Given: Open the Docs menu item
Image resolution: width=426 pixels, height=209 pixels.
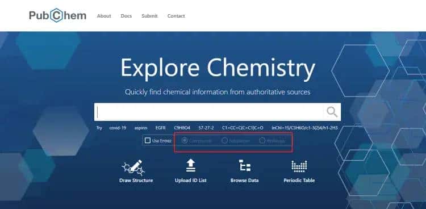Looking at the screenshot, I should (x=126, y=16).
